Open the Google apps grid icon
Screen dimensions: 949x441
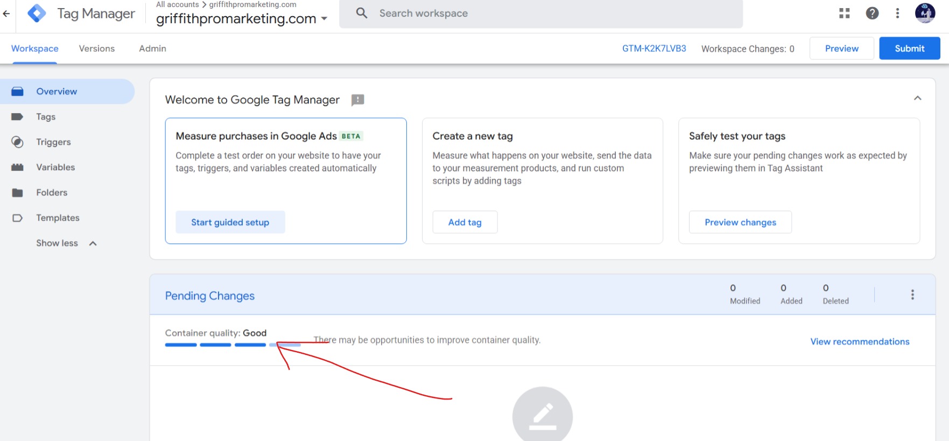point(844,13)
